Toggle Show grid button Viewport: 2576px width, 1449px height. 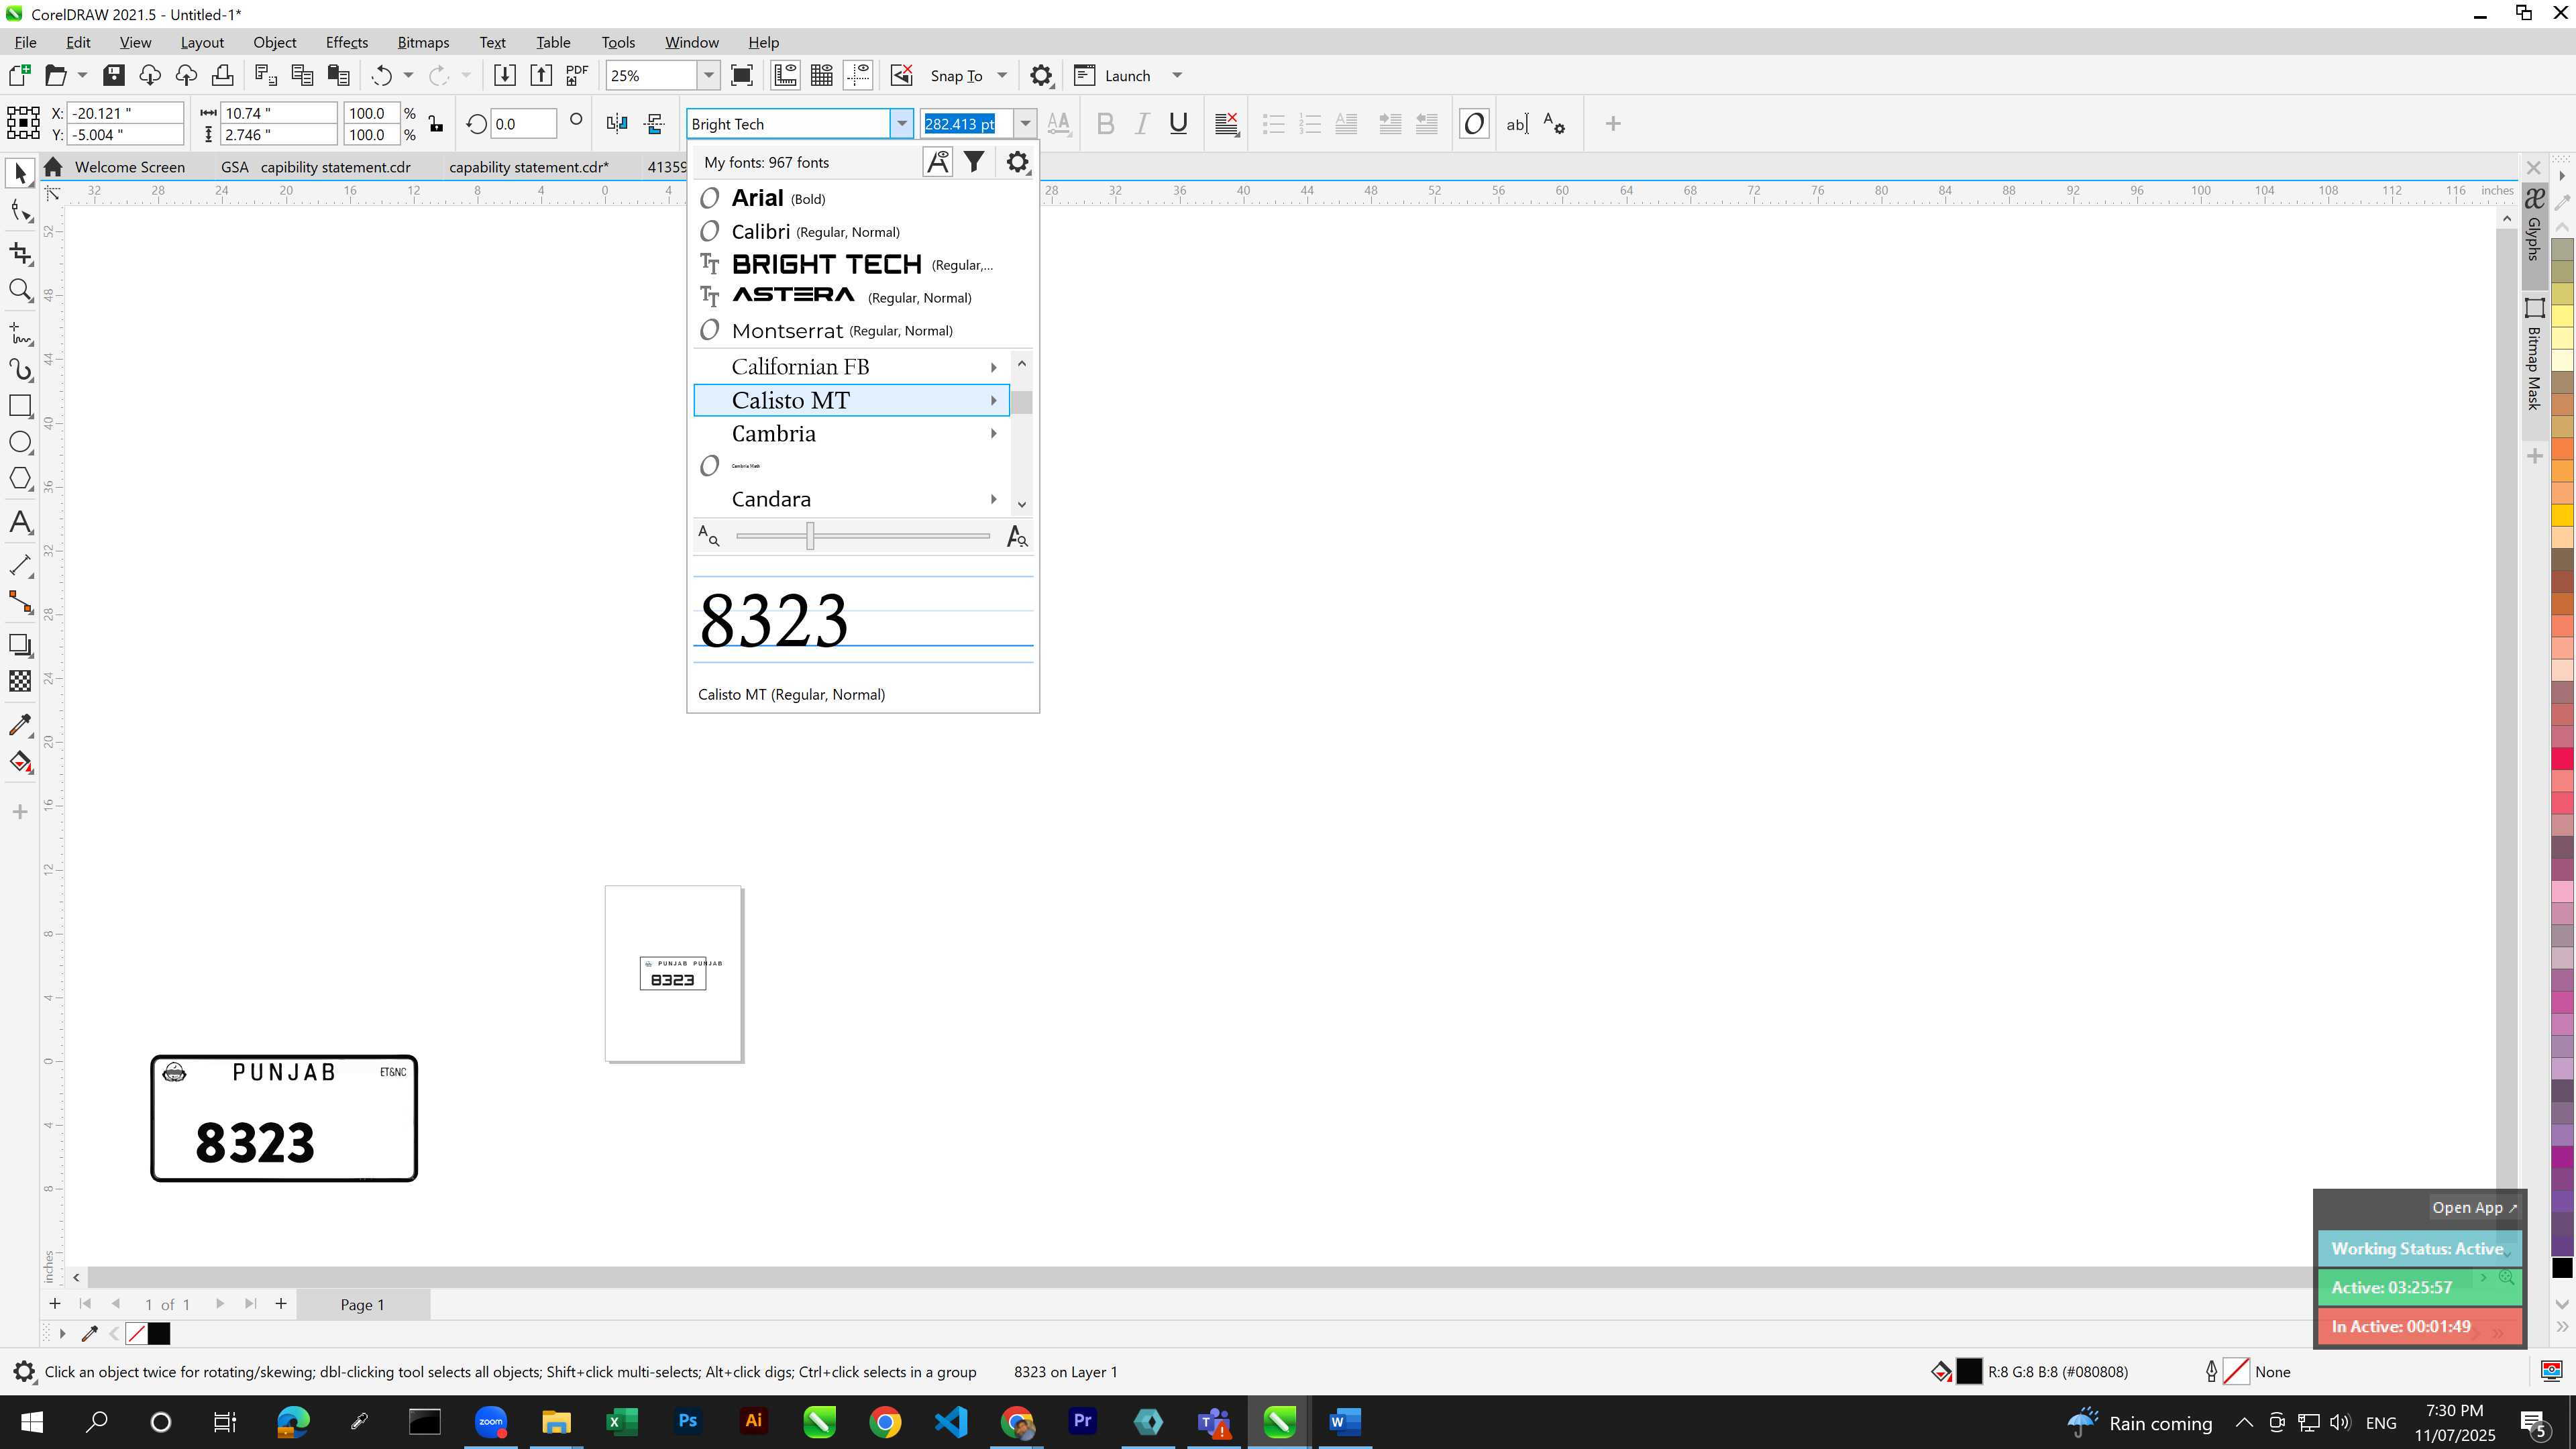[x=822, y=75]
